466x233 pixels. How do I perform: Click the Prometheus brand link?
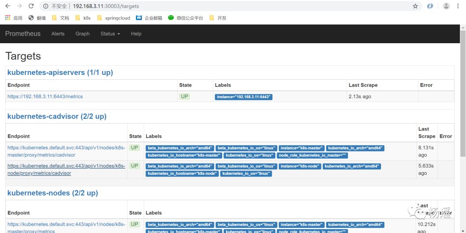23,34
